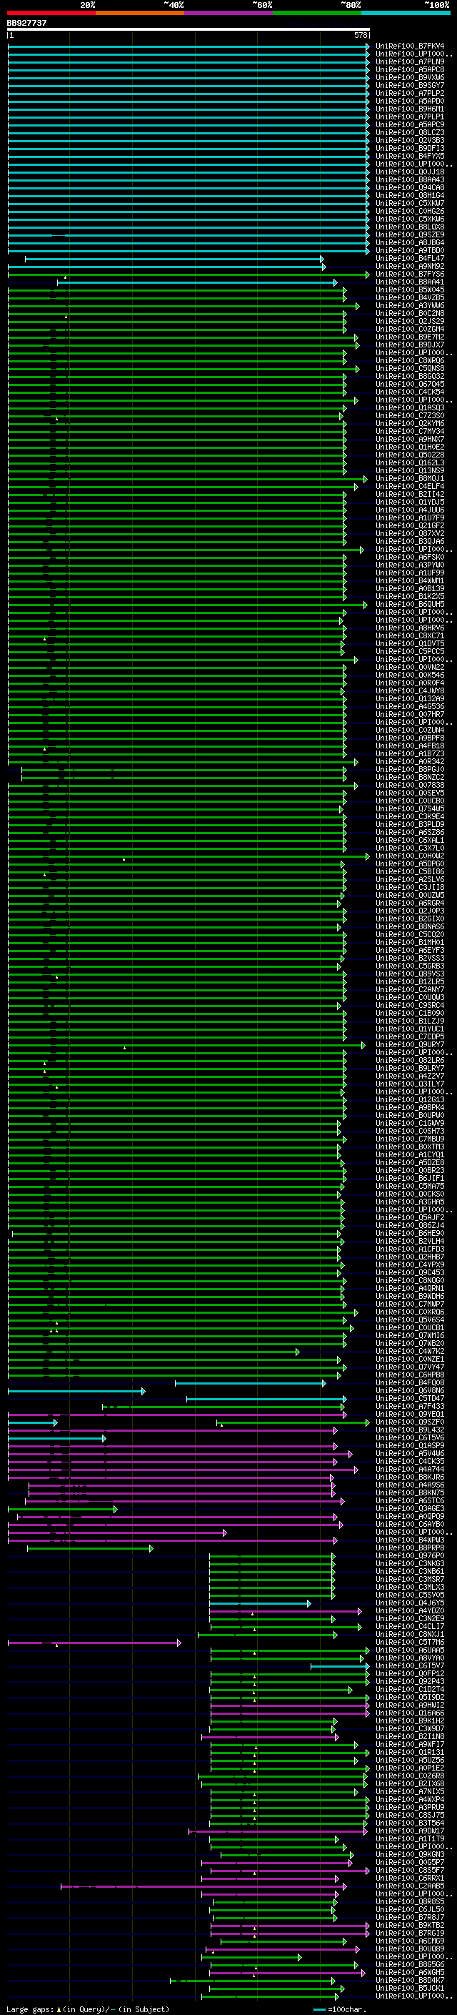Click hit label UniRef100_Q2V3B3
The width and height of the screenshot is (457, 2015).
(410, 140)
